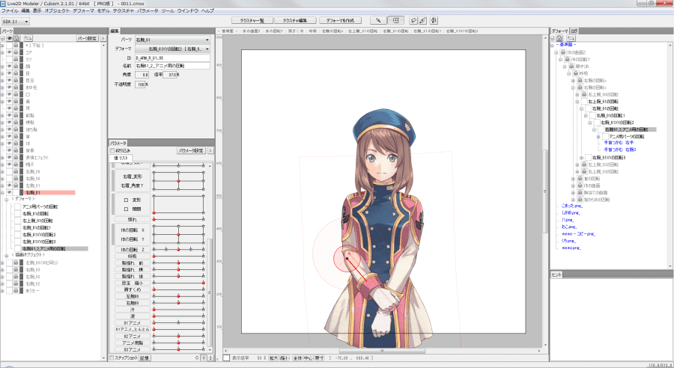Image resolution: width=674 pixels, height=368 pixels.
Task: Click the デフォーマを作成 button
Action: (x=339, y=20)
